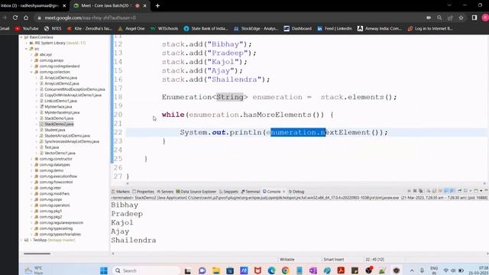Open ArrayListDemo.java file
Screen dimensions: 489x275
60,78
